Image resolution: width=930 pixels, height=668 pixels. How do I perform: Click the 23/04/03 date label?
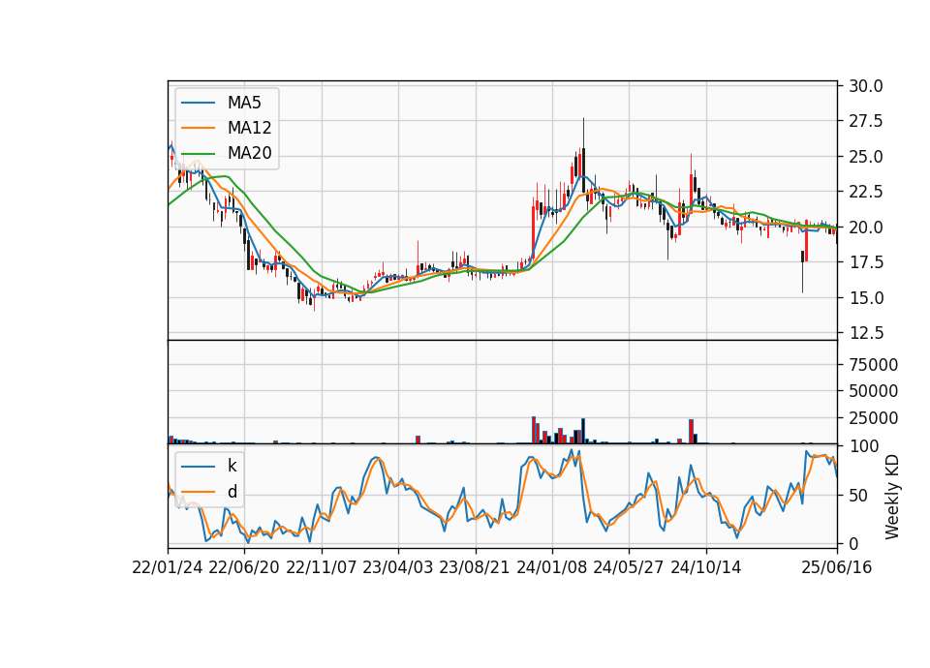pyautogui.click(x=398, y=567)
